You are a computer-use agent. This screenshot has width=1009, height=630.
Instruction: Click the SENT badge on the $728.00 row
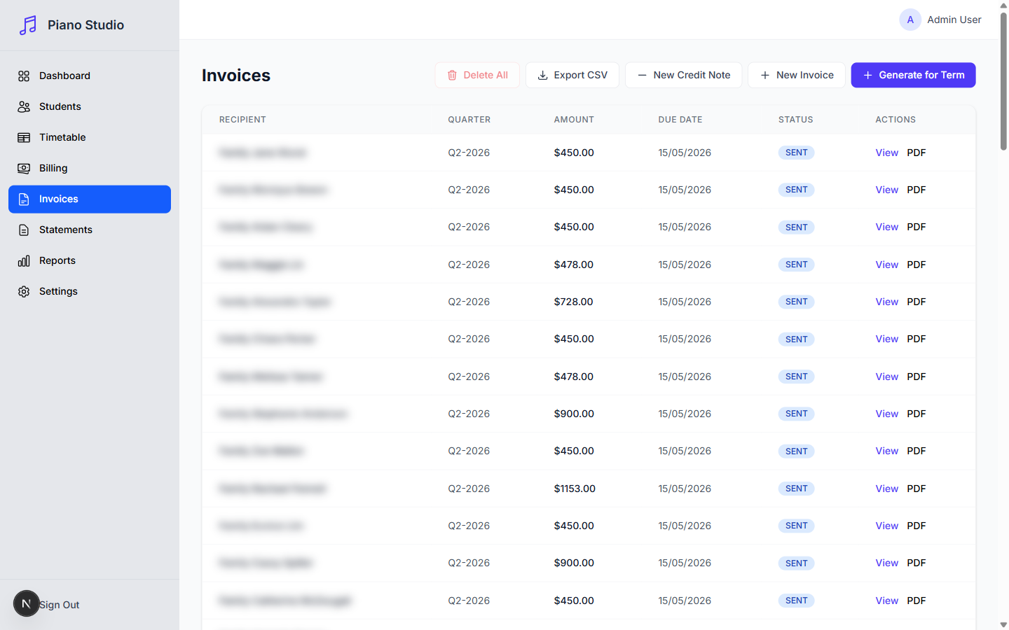pyautogui.click(x=796, y=302)
